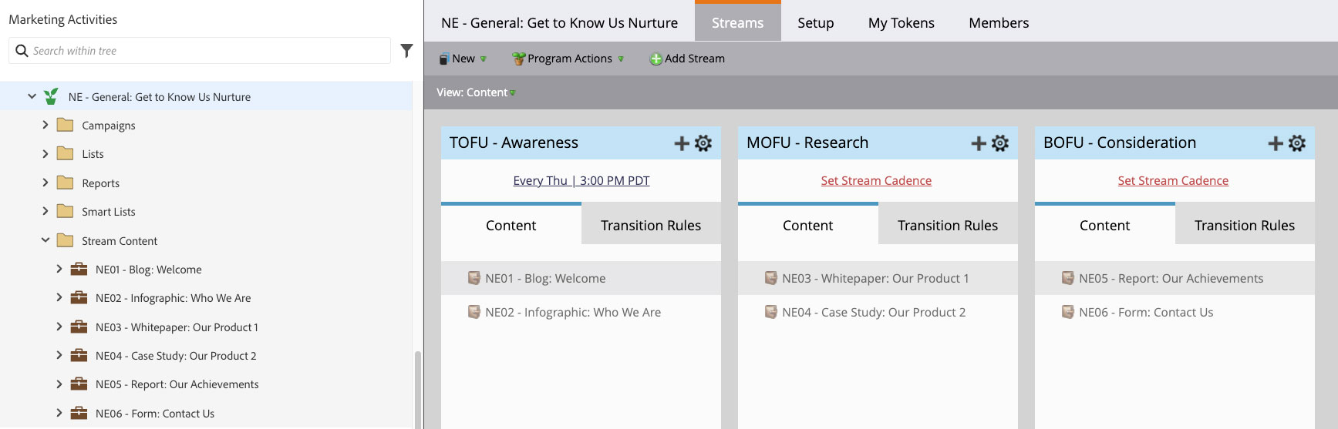The image size is (1338, 429).
Task: Click content icon beside NE03 - Whitepaper in stream
Action: (771, 278)
